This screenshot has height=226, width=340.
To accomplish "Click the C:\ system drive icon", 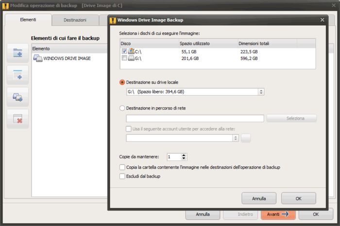I will coord(131,51).
